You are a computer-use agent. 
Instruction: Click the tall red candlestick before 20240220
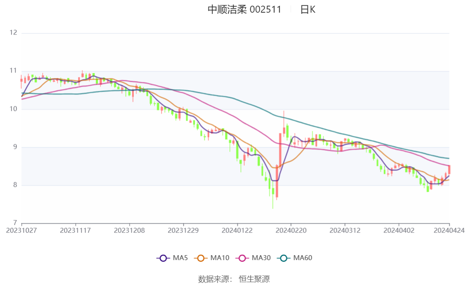click(280, 152)
